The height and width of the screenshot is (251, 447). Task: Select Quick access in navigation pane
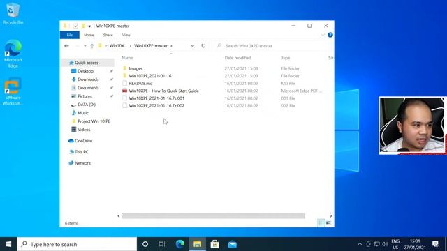pos(87,63)
